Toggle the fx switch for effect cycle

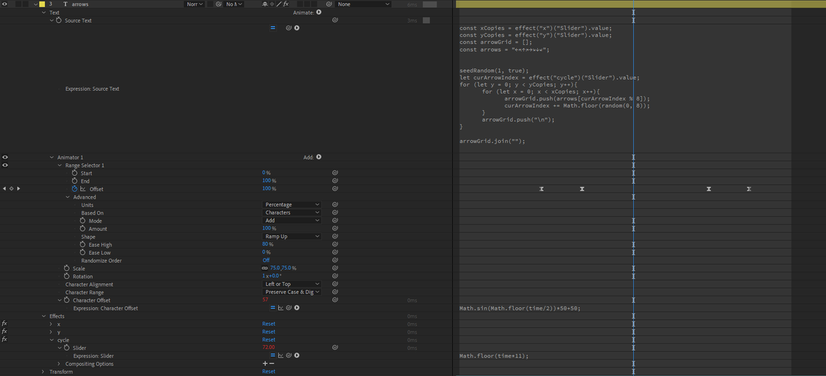5,340
